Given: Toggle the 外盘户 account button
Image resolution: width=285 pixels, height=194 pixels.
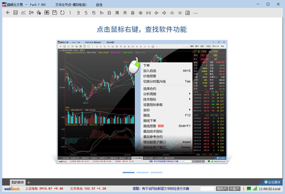Looking at the screenshot, I should tap(234, 189).
